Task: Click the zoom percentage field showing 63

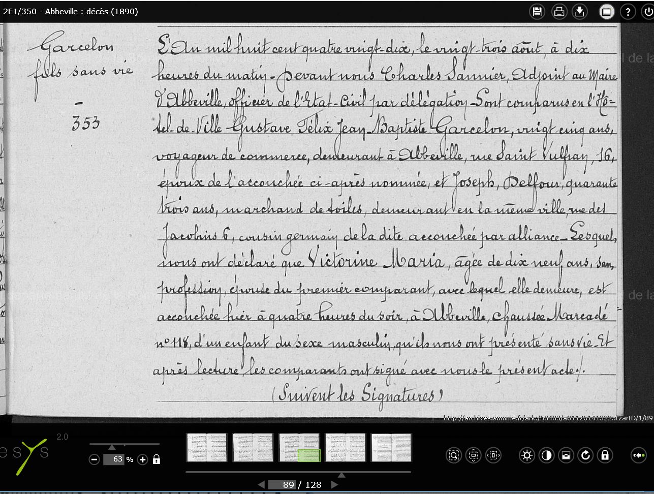Action: point(114,459)
